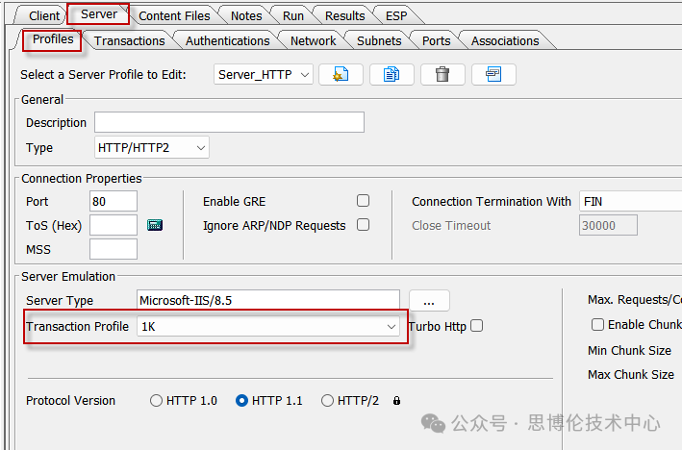
Task: Rename the server profile icon
Action: click(x=493, y=74)
